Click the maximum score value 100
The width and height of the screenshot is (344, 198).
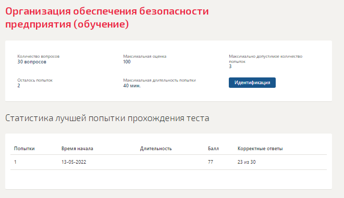(127, 62)
